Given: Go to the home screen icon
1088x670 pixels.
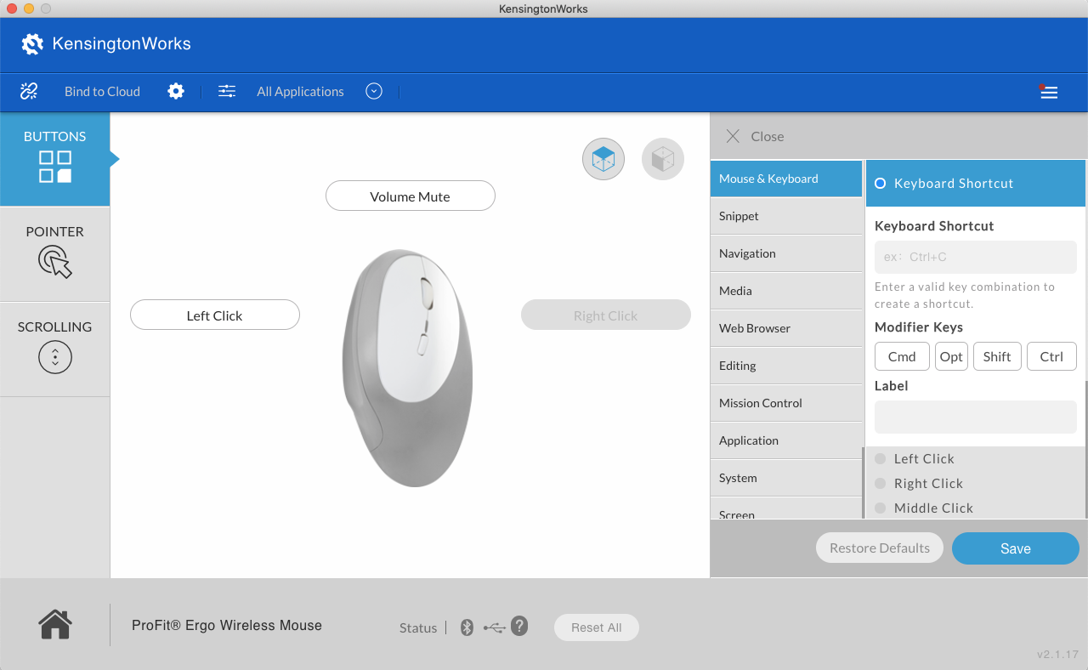Looking at the screenshot, I should point(55,625).
